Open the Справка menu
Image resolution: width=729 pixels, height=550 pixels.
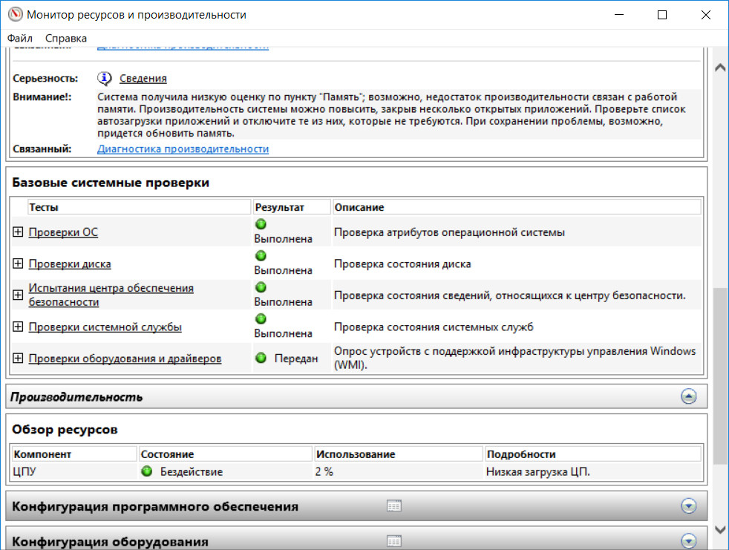click(66, 38)
